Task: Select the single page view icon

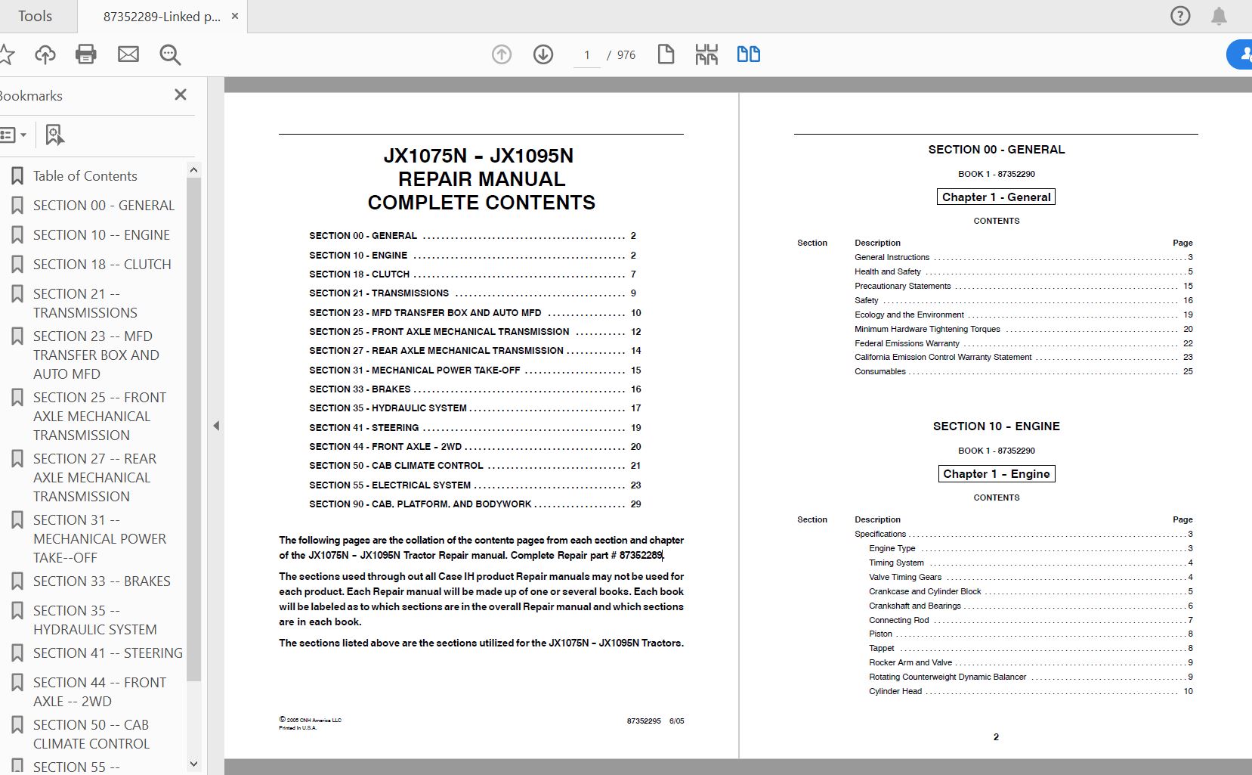Action: pos(666,54)
